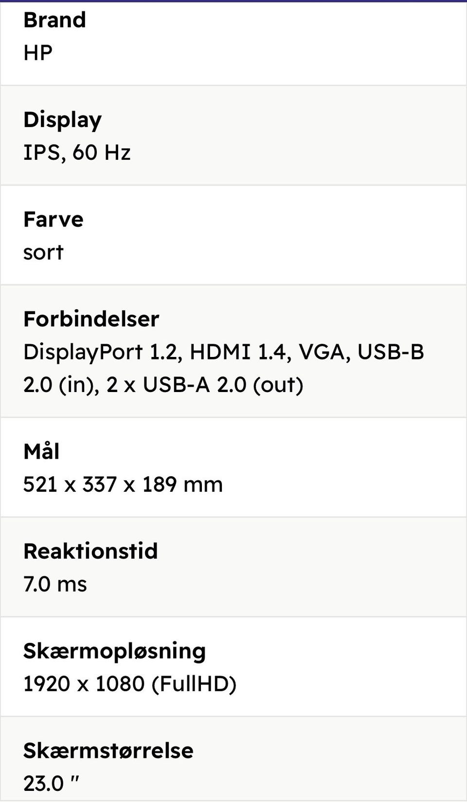Click the Brand heading label
467x805 pixels.
click(54, 20)
